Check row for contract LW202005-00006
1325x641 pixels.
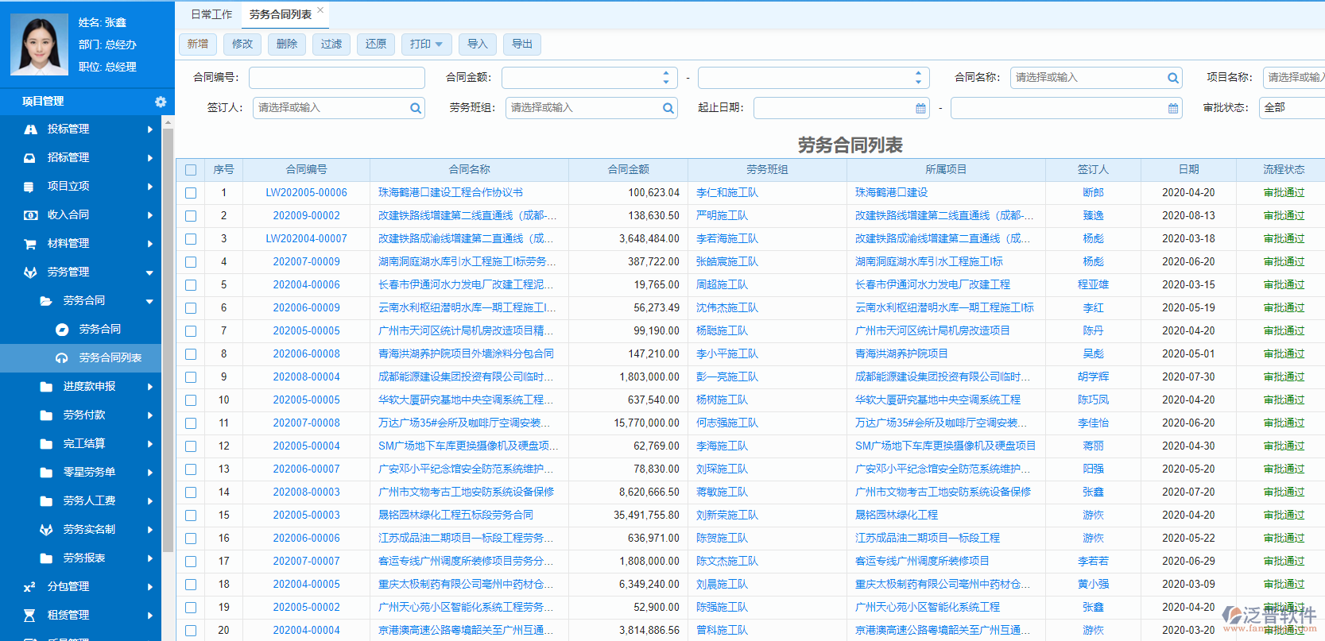[x=191, y=193]
